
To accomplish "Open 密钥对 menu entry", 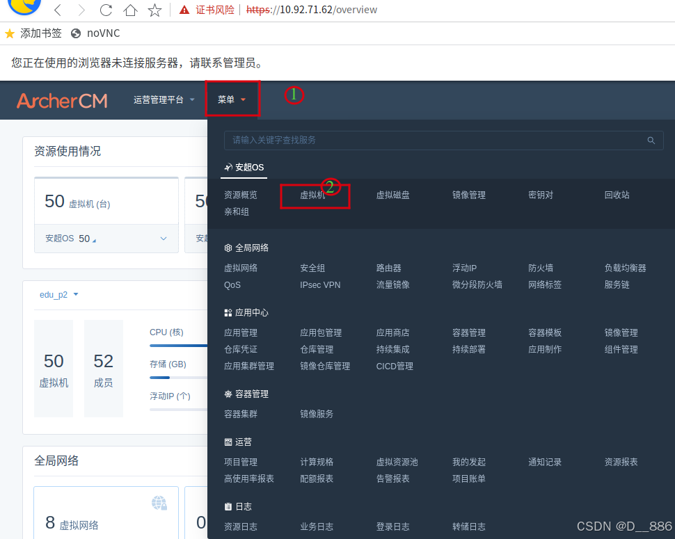I will [541, 195].
